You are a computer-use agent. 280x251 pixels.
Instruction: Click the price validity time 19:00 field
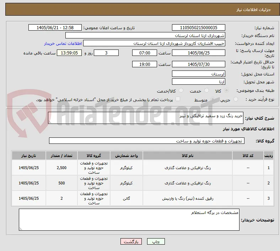(145, 64)
